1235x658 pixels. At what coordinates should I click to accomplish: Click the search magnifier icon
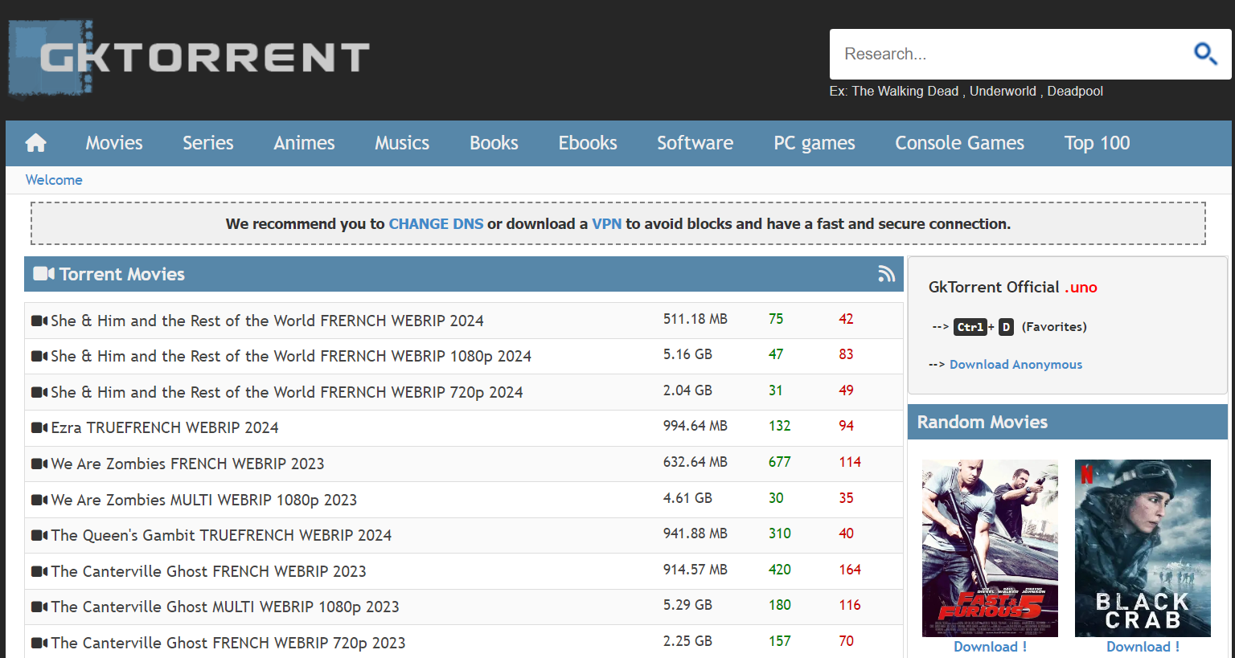pyautogui.click(x=1204, y=54)
